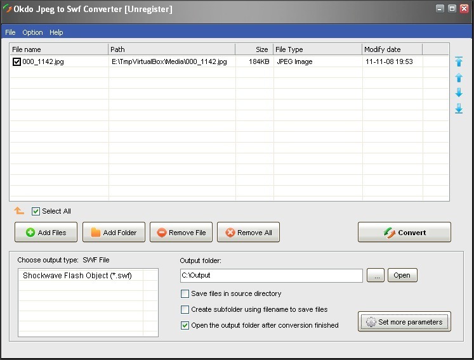Click the Okdo app logo in title bar
Screen dimensions: 474x360
tap(7, 9)
